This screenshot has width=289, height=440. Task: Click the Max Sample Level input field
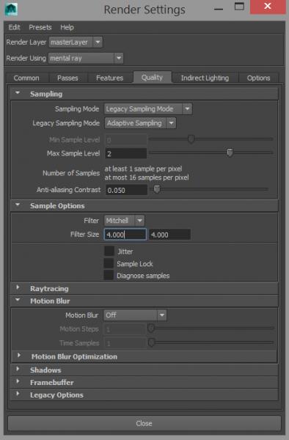[x=126, y=153]
